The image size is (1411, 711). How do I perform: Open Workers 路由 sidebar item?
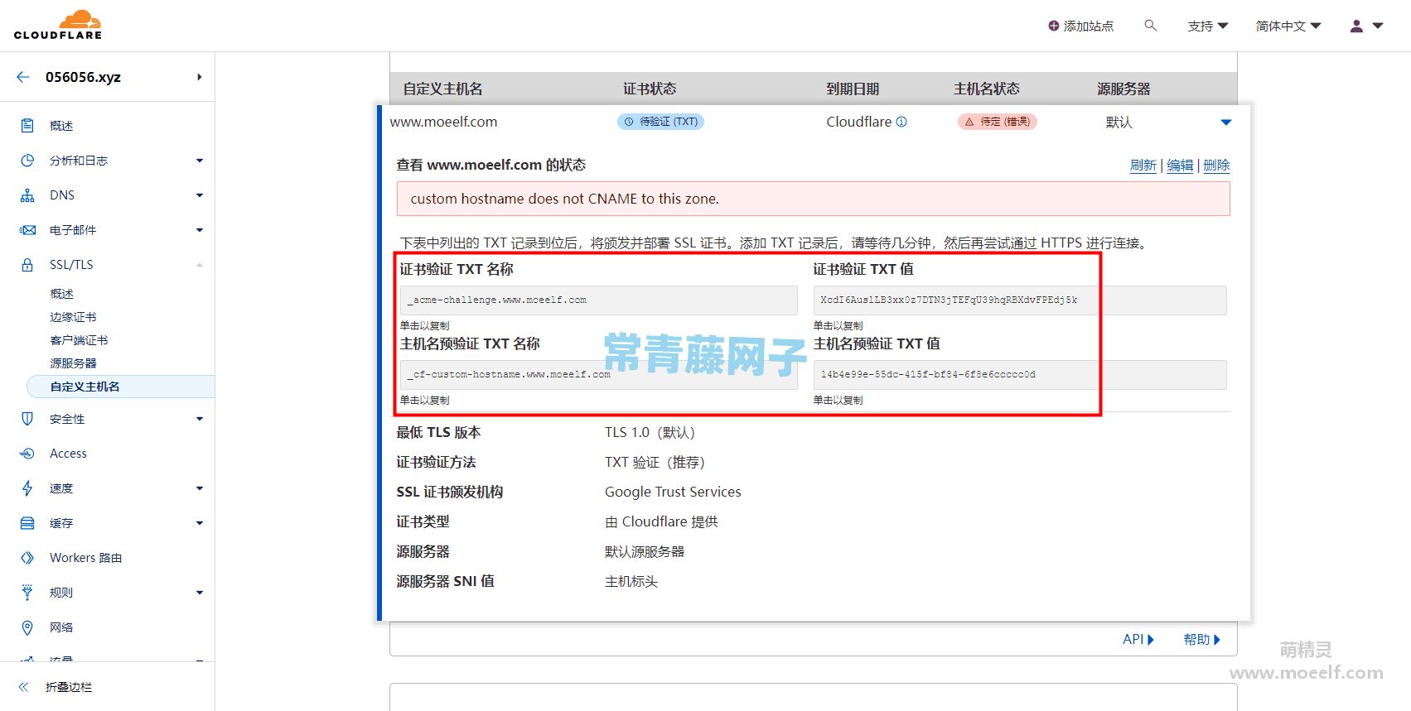tap(85, 558)
